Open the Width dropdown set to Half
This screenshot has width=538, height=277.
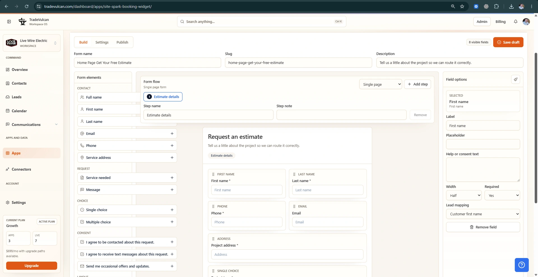click(x=464, y=195)
